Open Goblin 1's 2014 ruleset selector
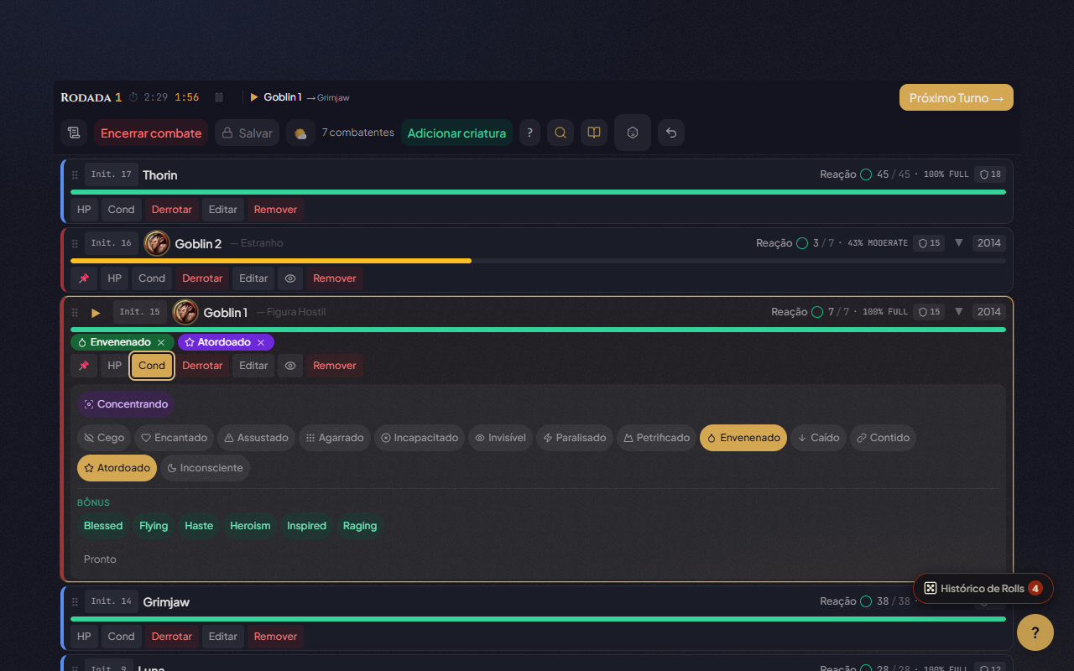 click(x=989, y=312)
